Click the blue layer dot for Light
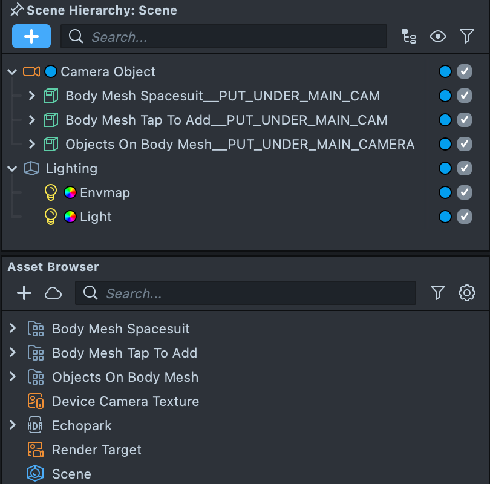 click(x=445, y=217)
